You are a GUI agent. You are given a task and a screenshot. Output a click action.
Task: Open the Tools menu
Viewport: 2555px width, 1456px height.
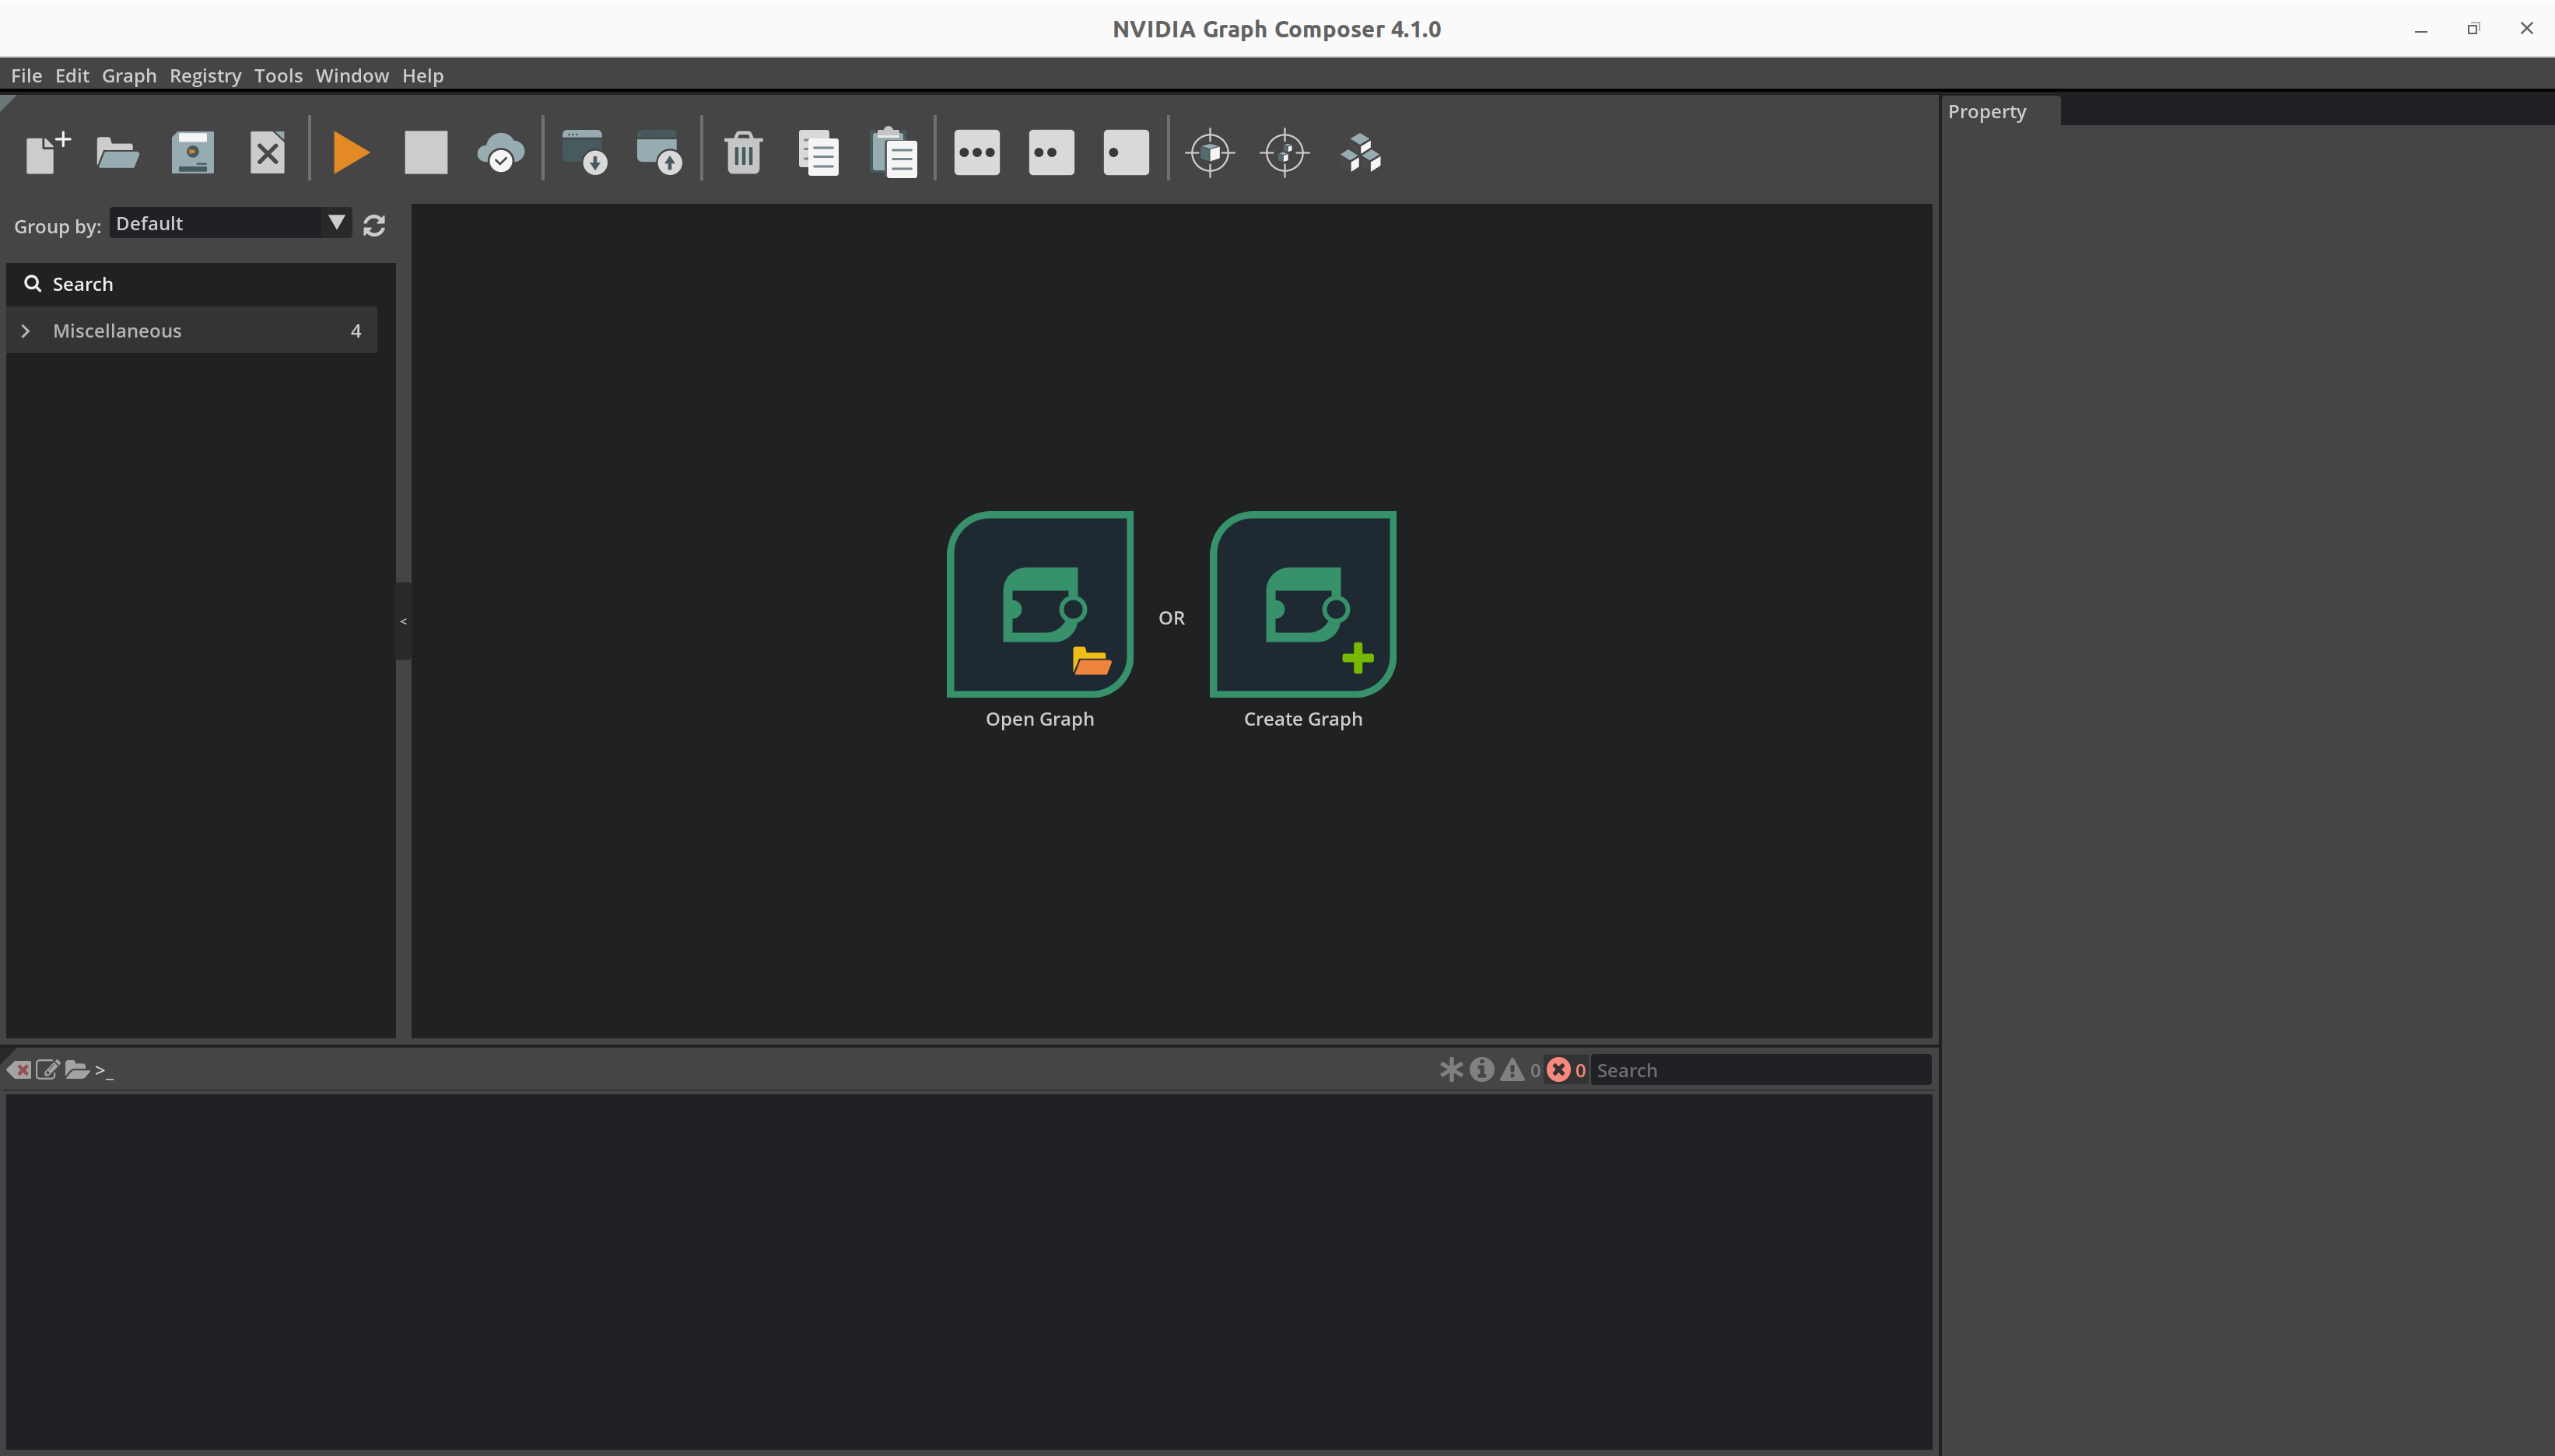[278, 76]
